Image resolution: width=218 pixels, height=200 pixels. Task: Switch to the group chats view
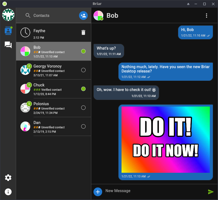pyautogui.click(x=8, y=45)
